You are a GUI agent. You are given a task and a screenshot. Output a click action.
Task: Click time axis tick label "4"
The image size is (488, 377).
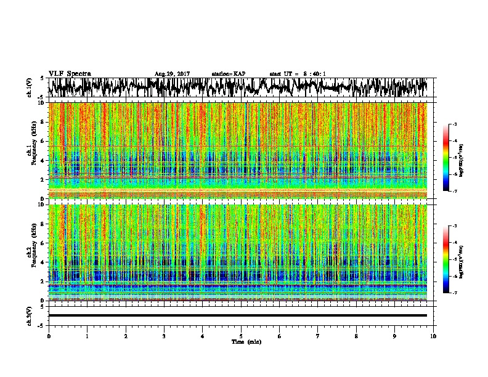(203, 336)
